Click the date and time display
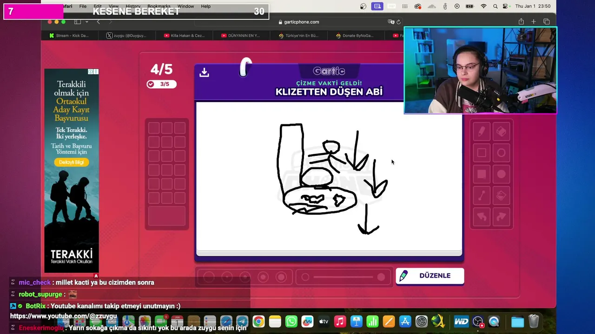 click(533, 6)
